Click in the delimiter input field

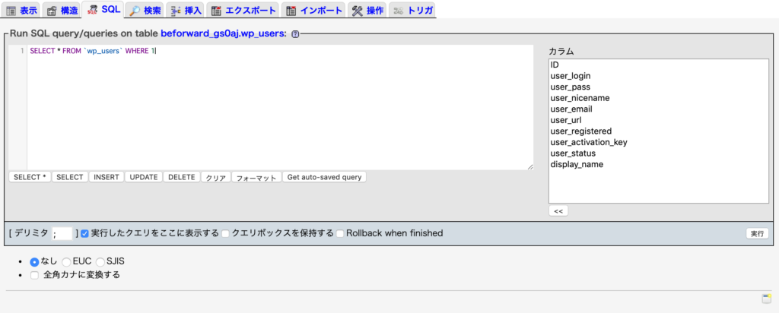pyautogui.click(x=62, y=233)
